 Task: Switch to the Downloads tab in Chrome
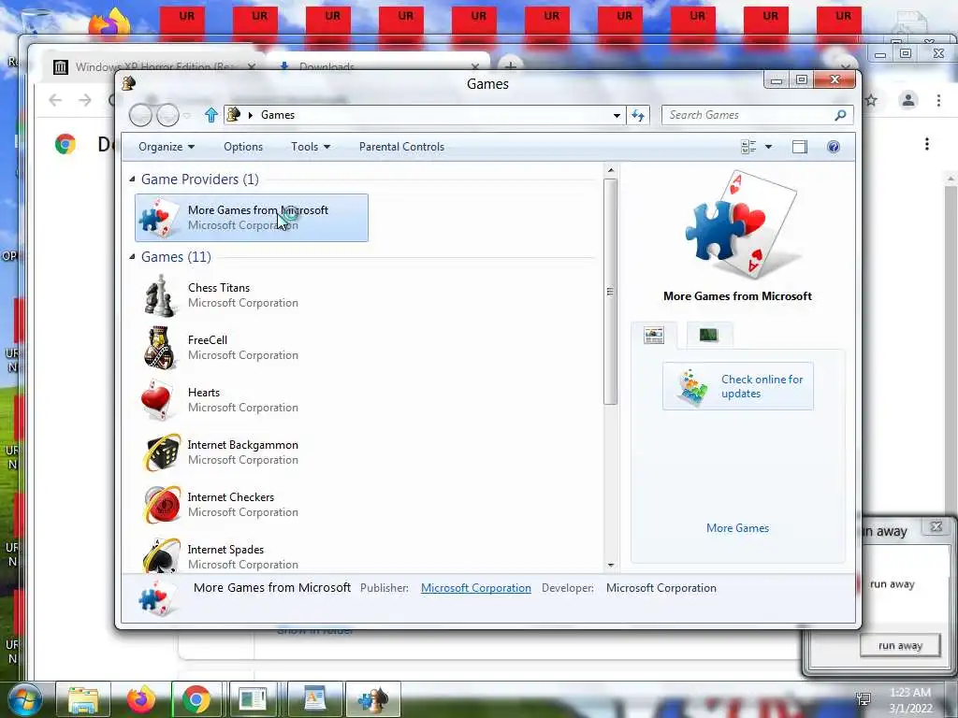(378, 66)
